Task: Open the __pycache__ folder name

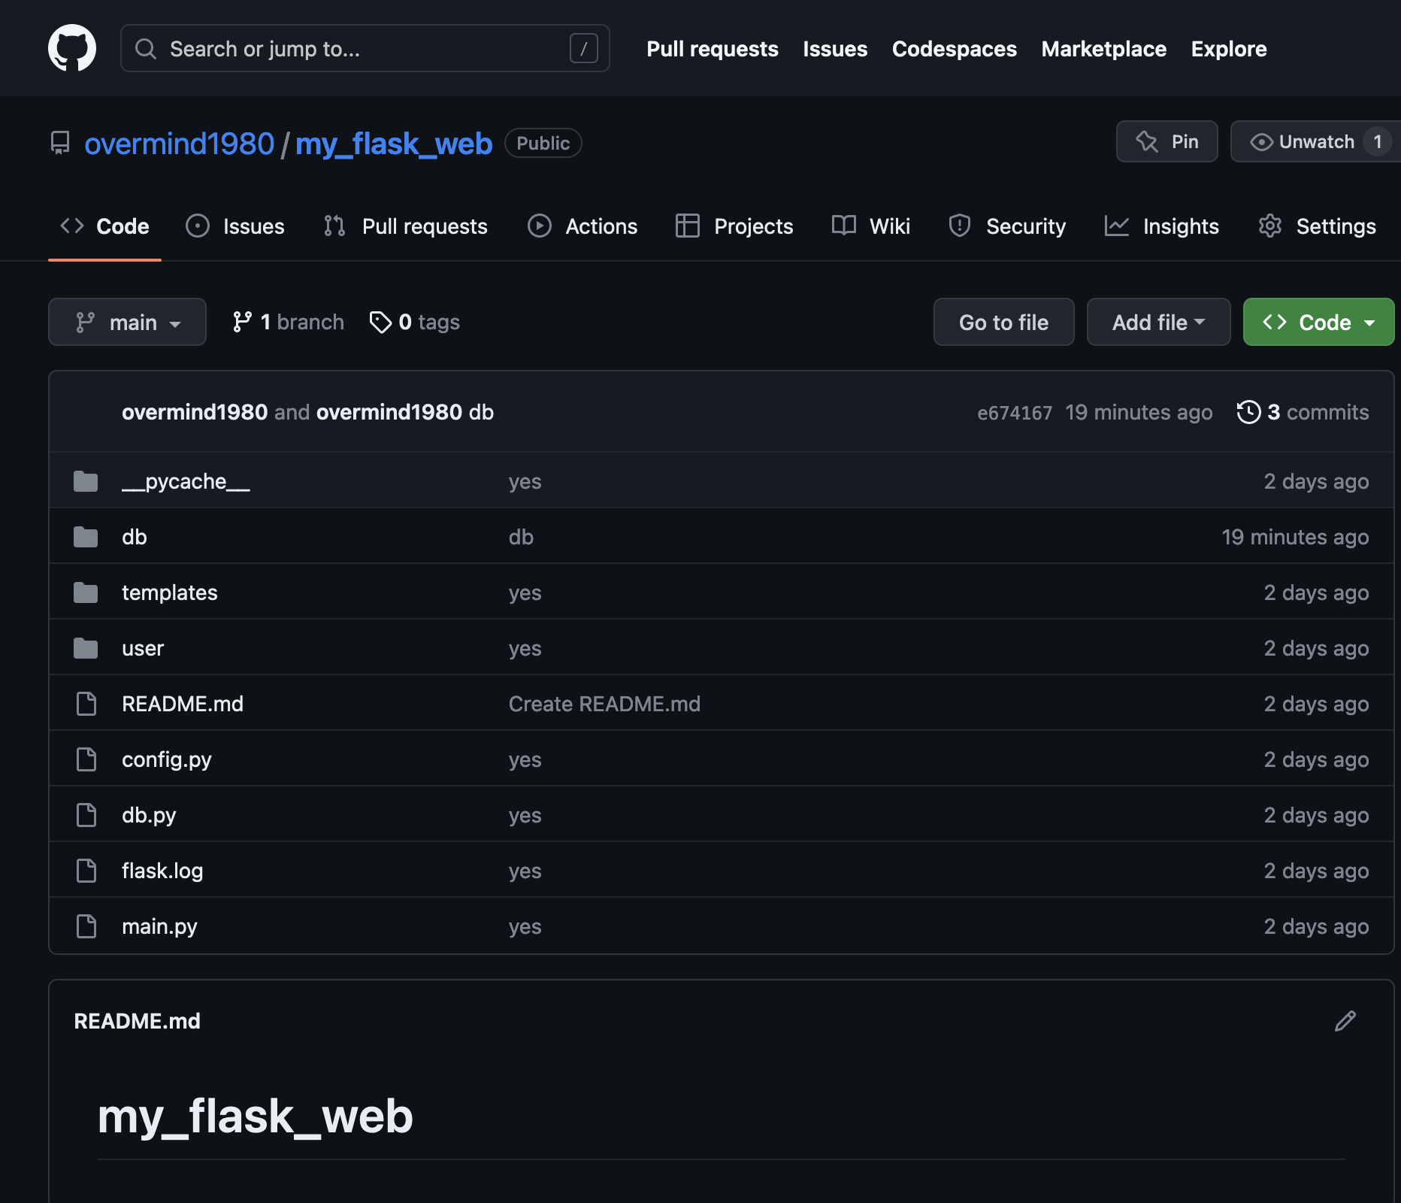Action: pos(186,481)
